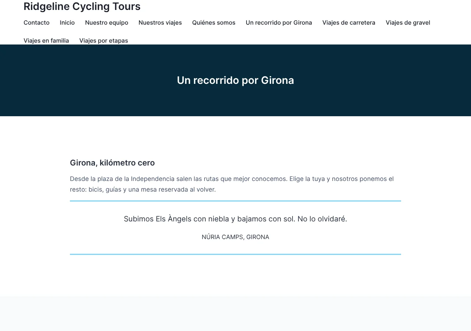Image resolution: width=471 pixels, height=331 pixels.
Task: Click Un recorrido por Girona menu link
Action: [x=279, y=22]
